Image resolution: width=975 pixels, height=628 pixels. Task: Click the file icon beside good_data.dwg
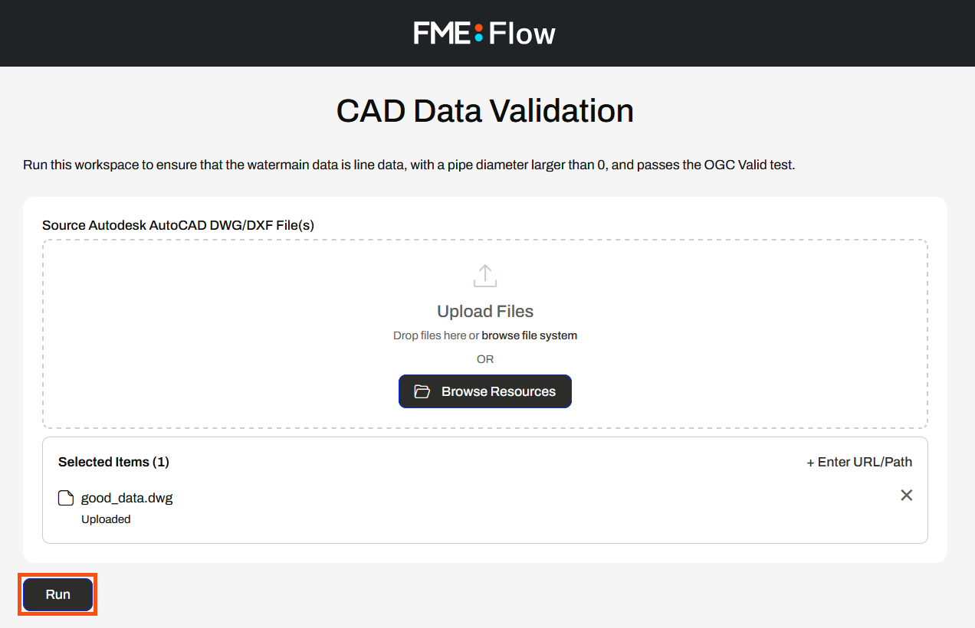coord(67,498)
